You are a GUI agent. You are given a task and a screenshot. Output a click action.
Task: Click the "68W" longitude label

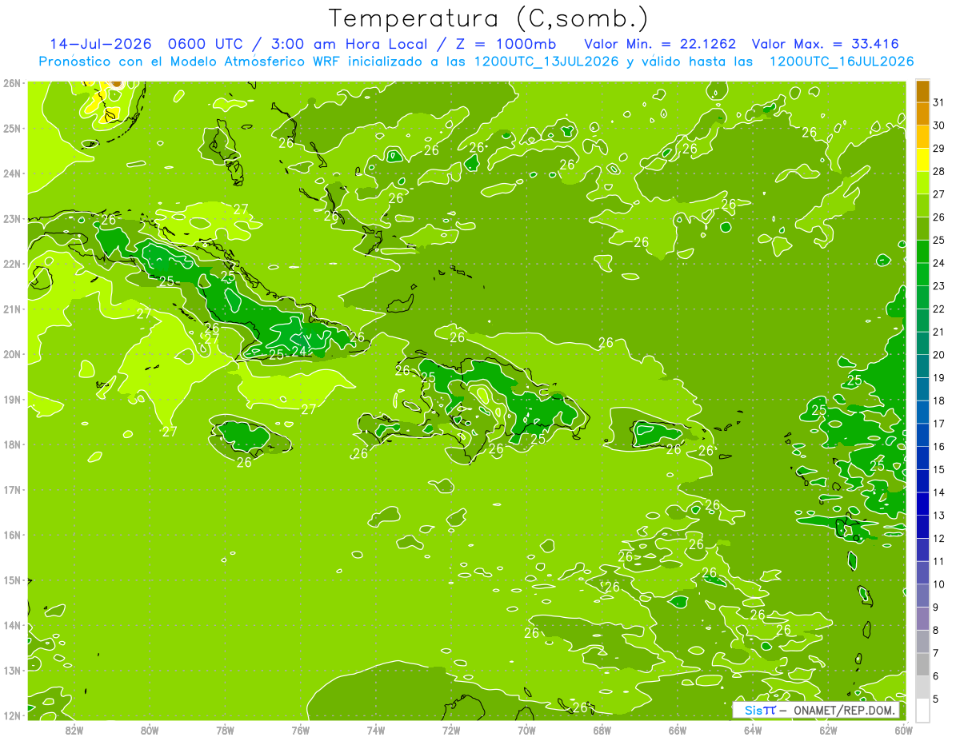602,730
